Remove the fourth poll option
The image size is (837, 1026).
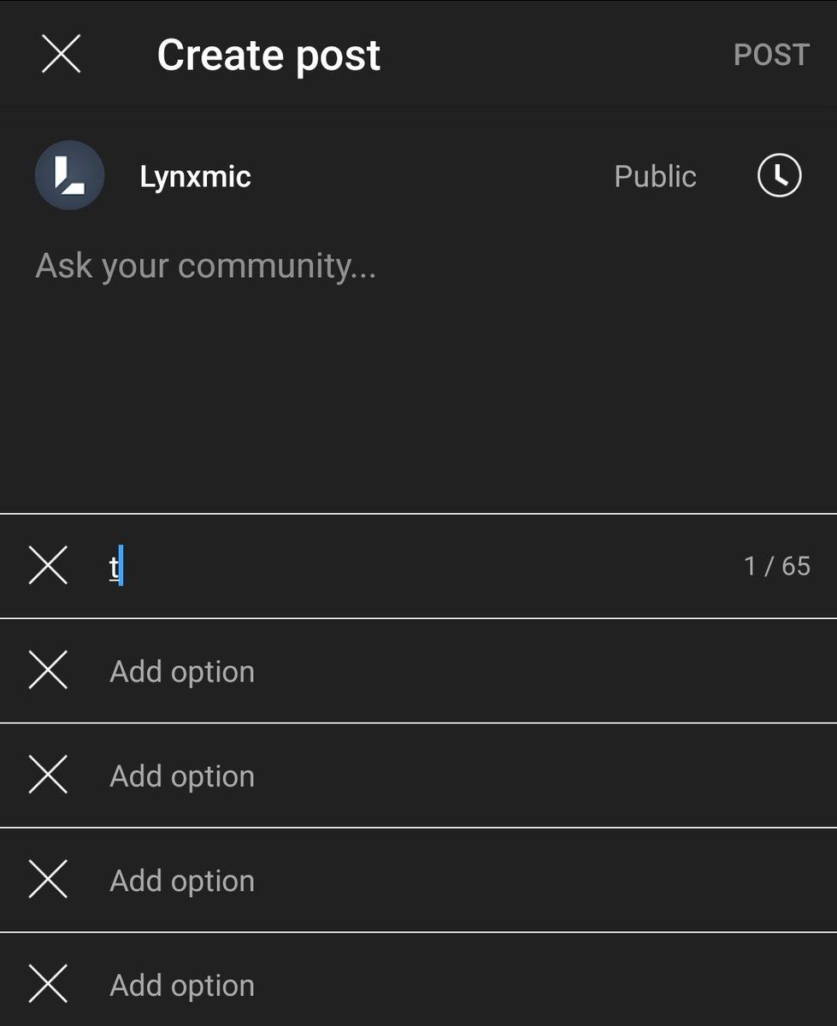pyautogui.click(x=48, y=880)
